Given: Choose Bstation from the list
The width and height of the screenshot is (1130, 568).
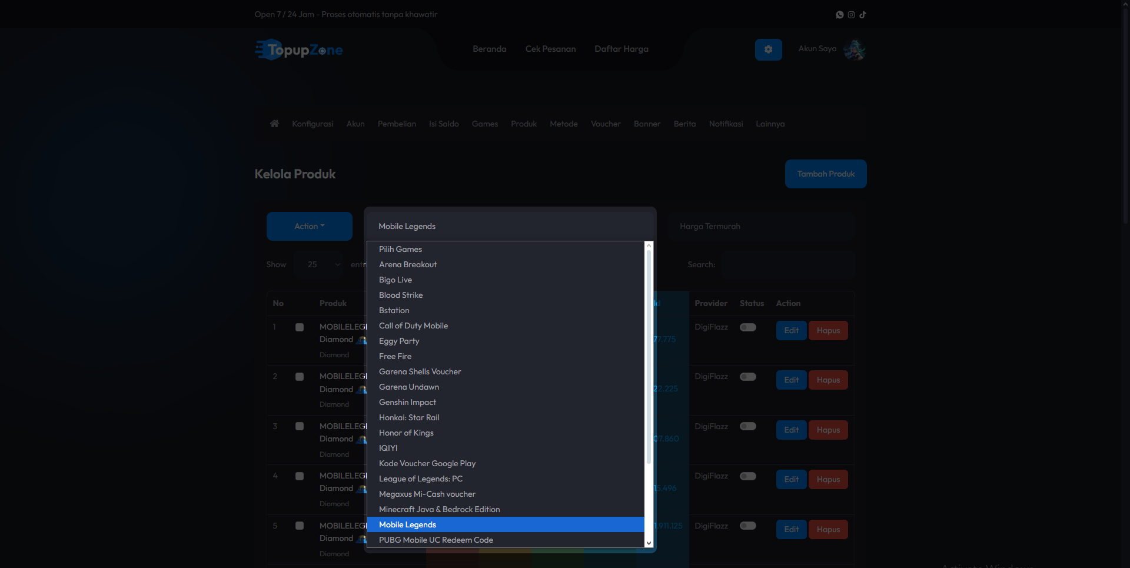Looking at the screenshot, I should tap(506, 310).
